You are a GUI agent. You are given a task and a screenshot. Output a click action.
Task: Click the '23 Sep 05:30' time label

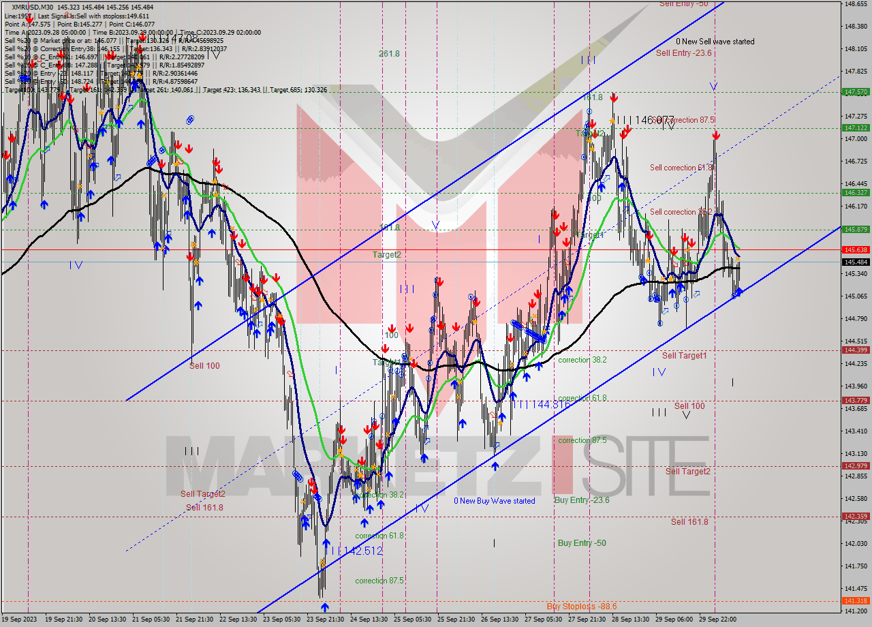282,620
